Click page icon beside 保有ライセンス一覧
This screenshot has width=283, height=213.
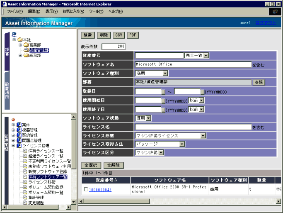25,151
